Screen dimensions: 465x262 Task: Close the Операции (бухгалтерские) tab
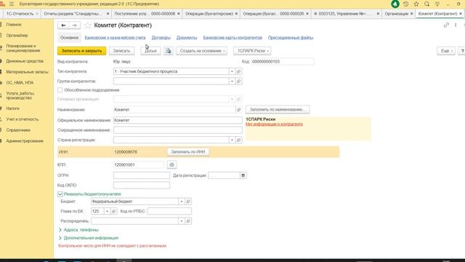click(236, 14)
